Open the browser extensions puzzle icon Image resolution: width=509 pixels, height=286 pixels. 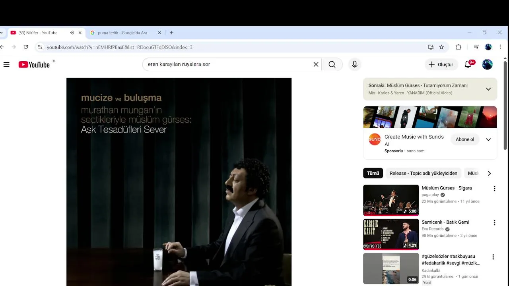pyautogui.click(x=458, y=47)
